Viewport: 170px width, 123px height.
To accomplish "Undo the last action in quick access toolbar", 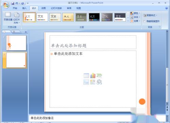I will [17, 3].
